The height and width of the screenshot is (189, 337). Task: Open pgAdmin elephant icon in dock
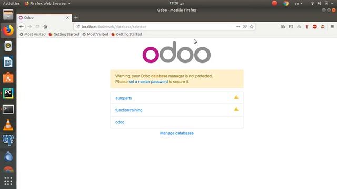click(8, 141)
